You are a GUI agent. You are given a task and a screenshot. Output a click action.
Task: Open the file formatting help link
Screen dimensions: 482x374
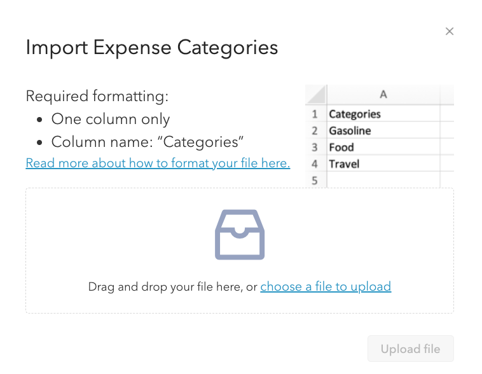click(x=158, y=163)
